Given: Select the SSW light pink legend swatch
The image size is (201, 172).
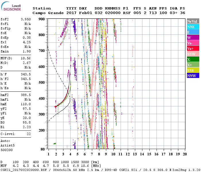Looking at the screenshot, I should 193,54.
